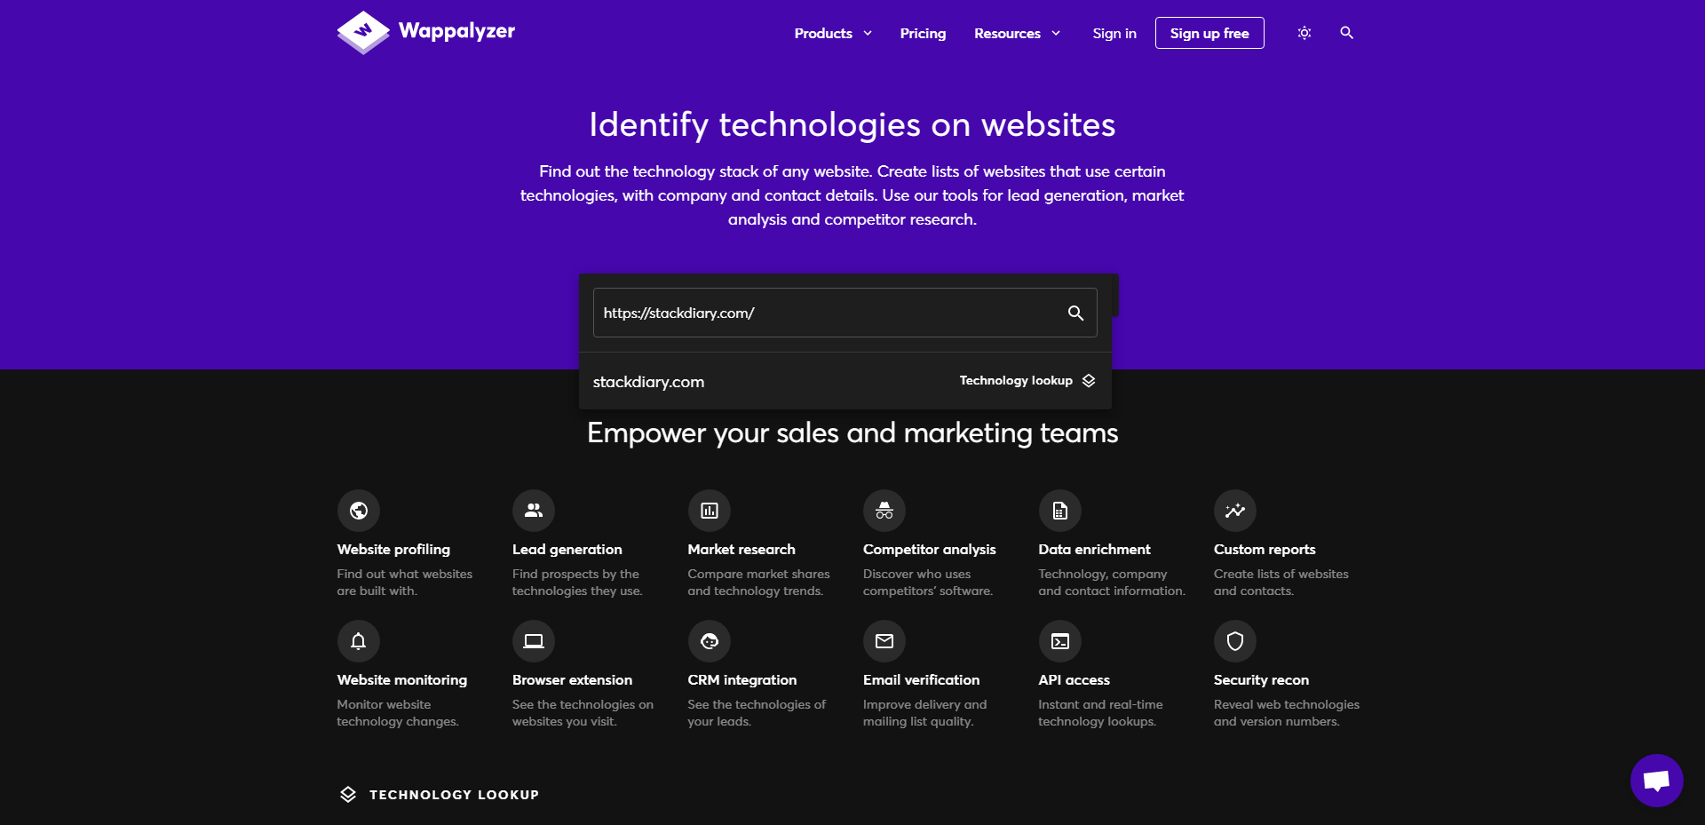Click the Wappalyzer logo icon
The image size is (1705, 825).
click(x=363, y=32)
